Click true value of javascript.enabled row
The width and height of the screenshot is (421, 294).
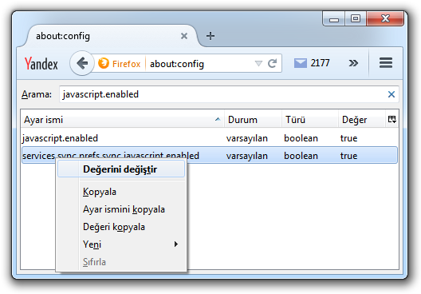pyautogui.click(x=348, y=138)
